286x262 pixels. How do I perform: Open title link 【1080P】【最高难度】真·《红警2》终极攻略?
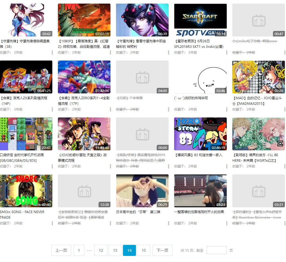pyautogui.click(x=84, y=44)
